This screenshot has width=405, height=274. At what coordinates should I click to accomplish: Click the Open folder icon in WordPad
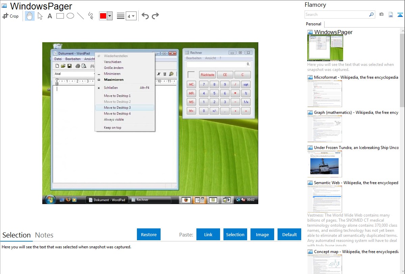pos(63,66)
